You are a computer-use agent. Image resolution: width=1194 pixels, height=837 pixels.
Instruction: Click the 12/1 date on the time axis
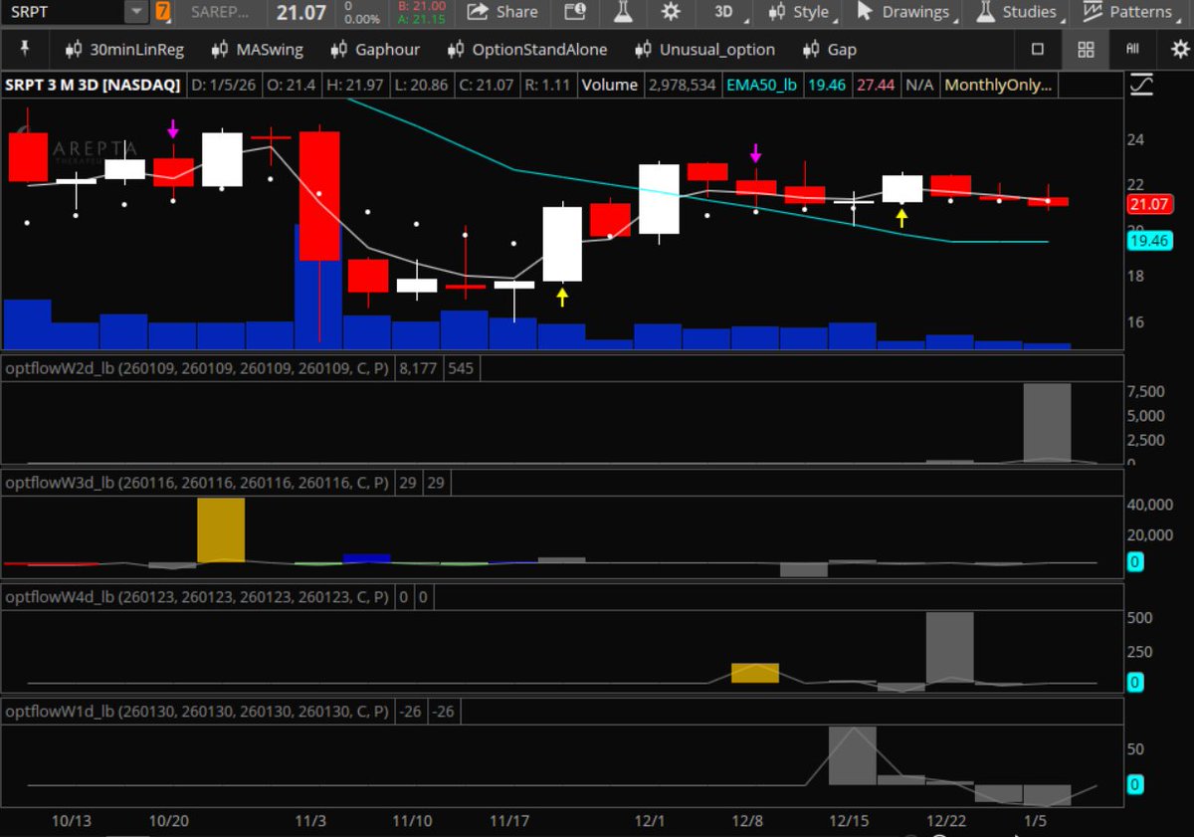click(x=650, y=821)
